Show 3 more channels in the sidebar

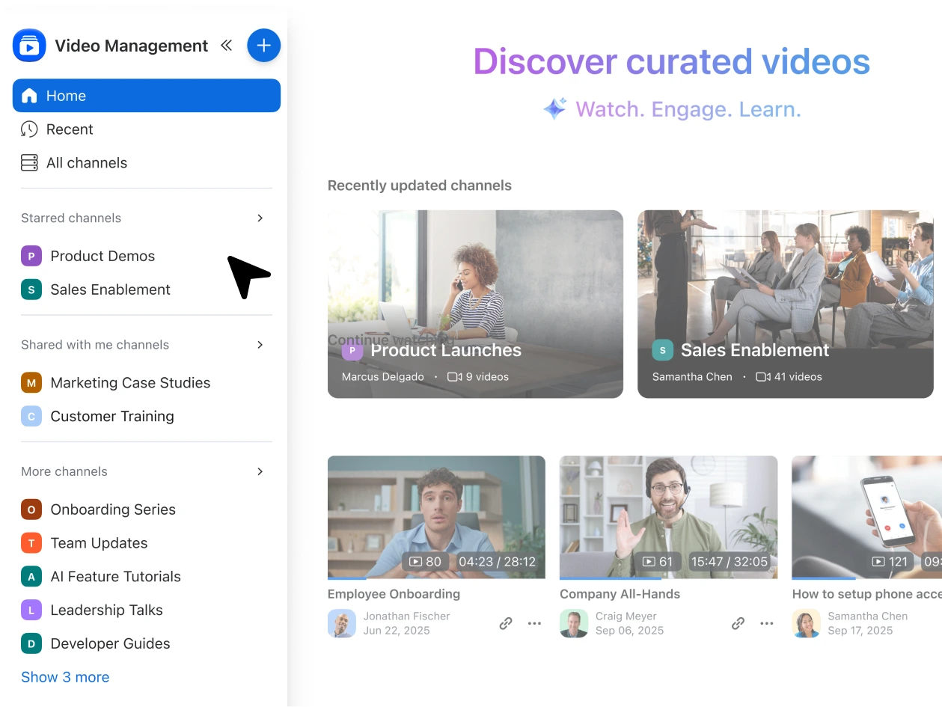pos(65,677)
